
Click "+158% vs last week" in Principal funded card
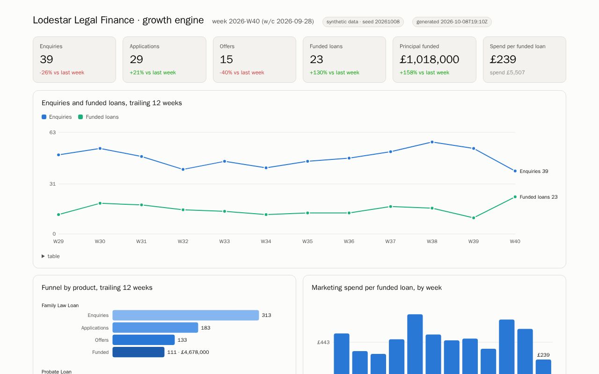(x=424, y=72)
